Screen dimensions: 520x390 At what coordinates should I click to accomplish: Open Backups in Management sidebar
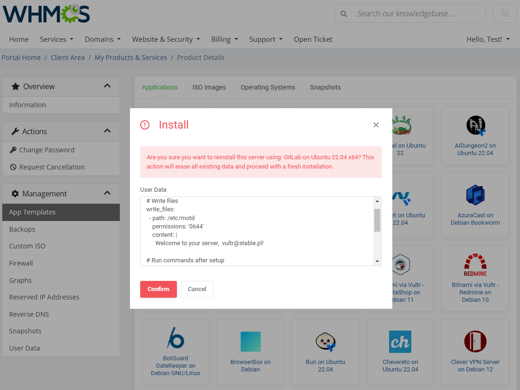(61, 229)
